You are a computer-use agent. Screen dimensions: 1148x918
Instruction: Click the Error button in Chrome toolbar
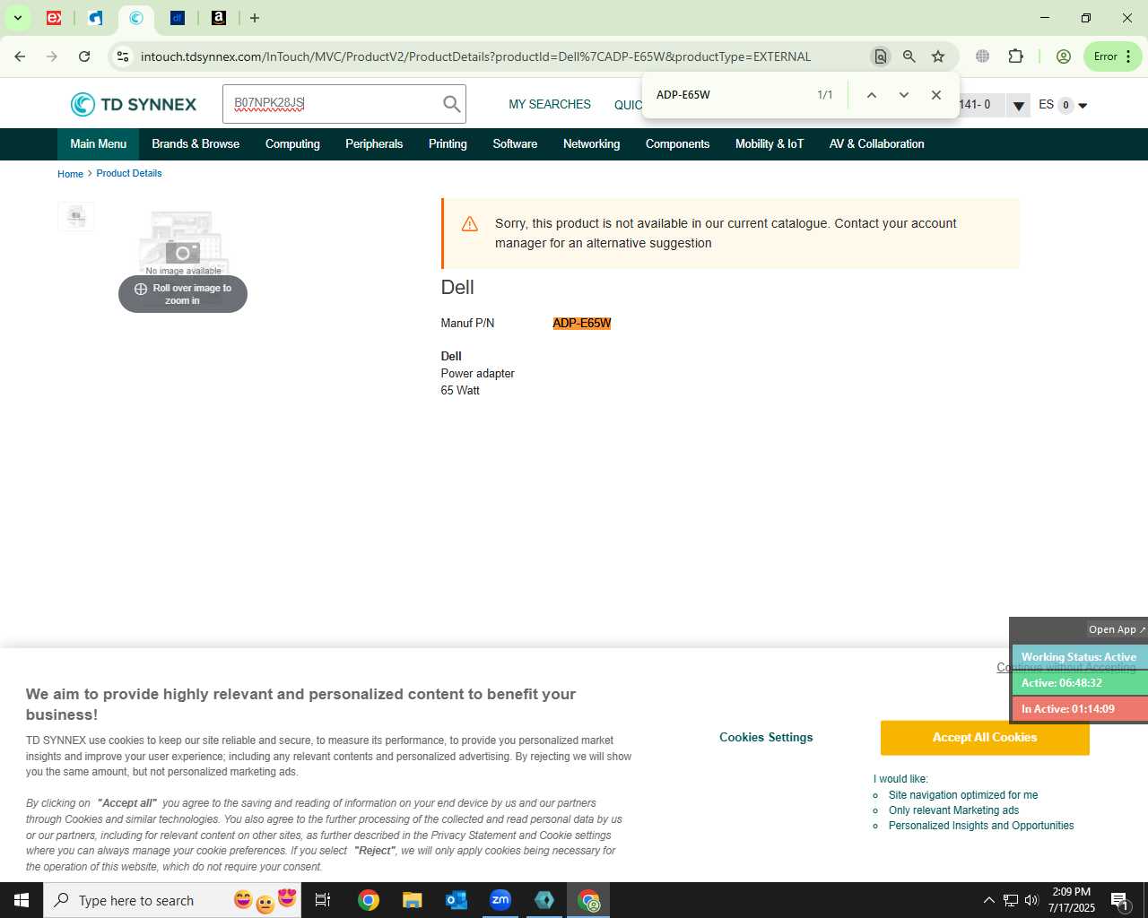[x=1112, y=56]
